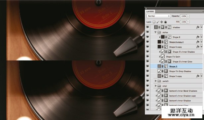This screenshot has height=120, width=204.
Task: Click the fx icon on shadow layer
Action: point(198,27)
